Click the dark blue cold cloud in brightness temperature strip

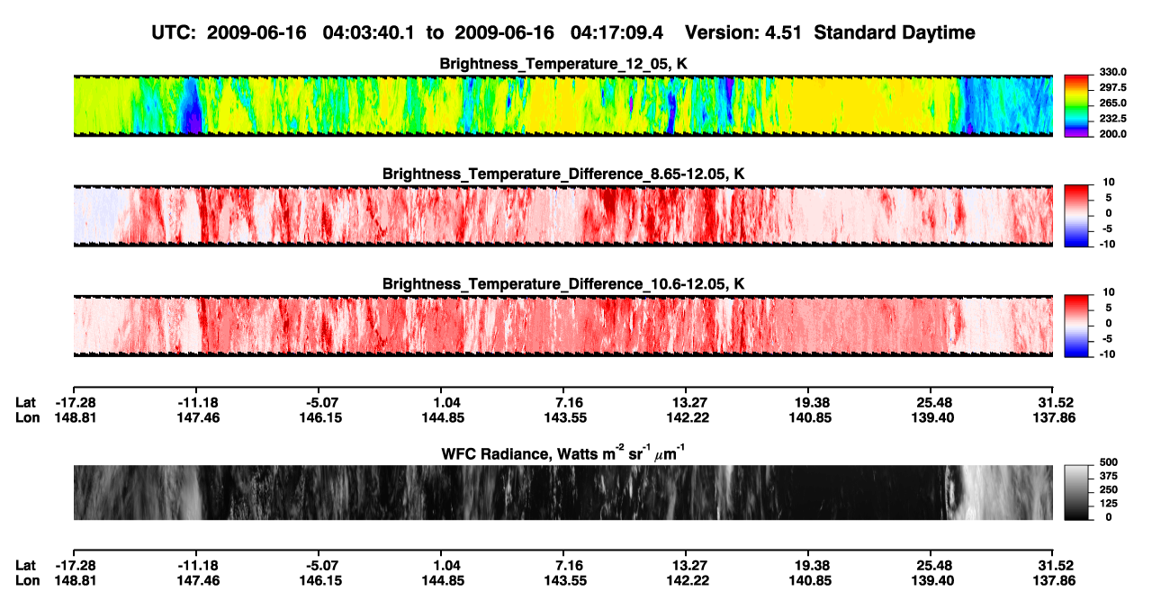pos(190,106)
